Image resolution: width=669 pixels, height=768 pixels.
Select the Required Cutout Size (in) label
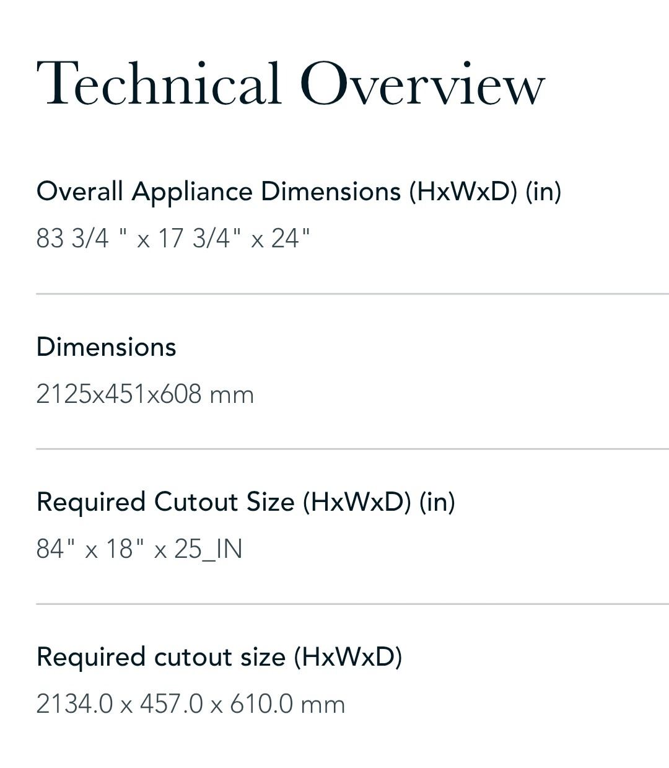click(245, 502)
